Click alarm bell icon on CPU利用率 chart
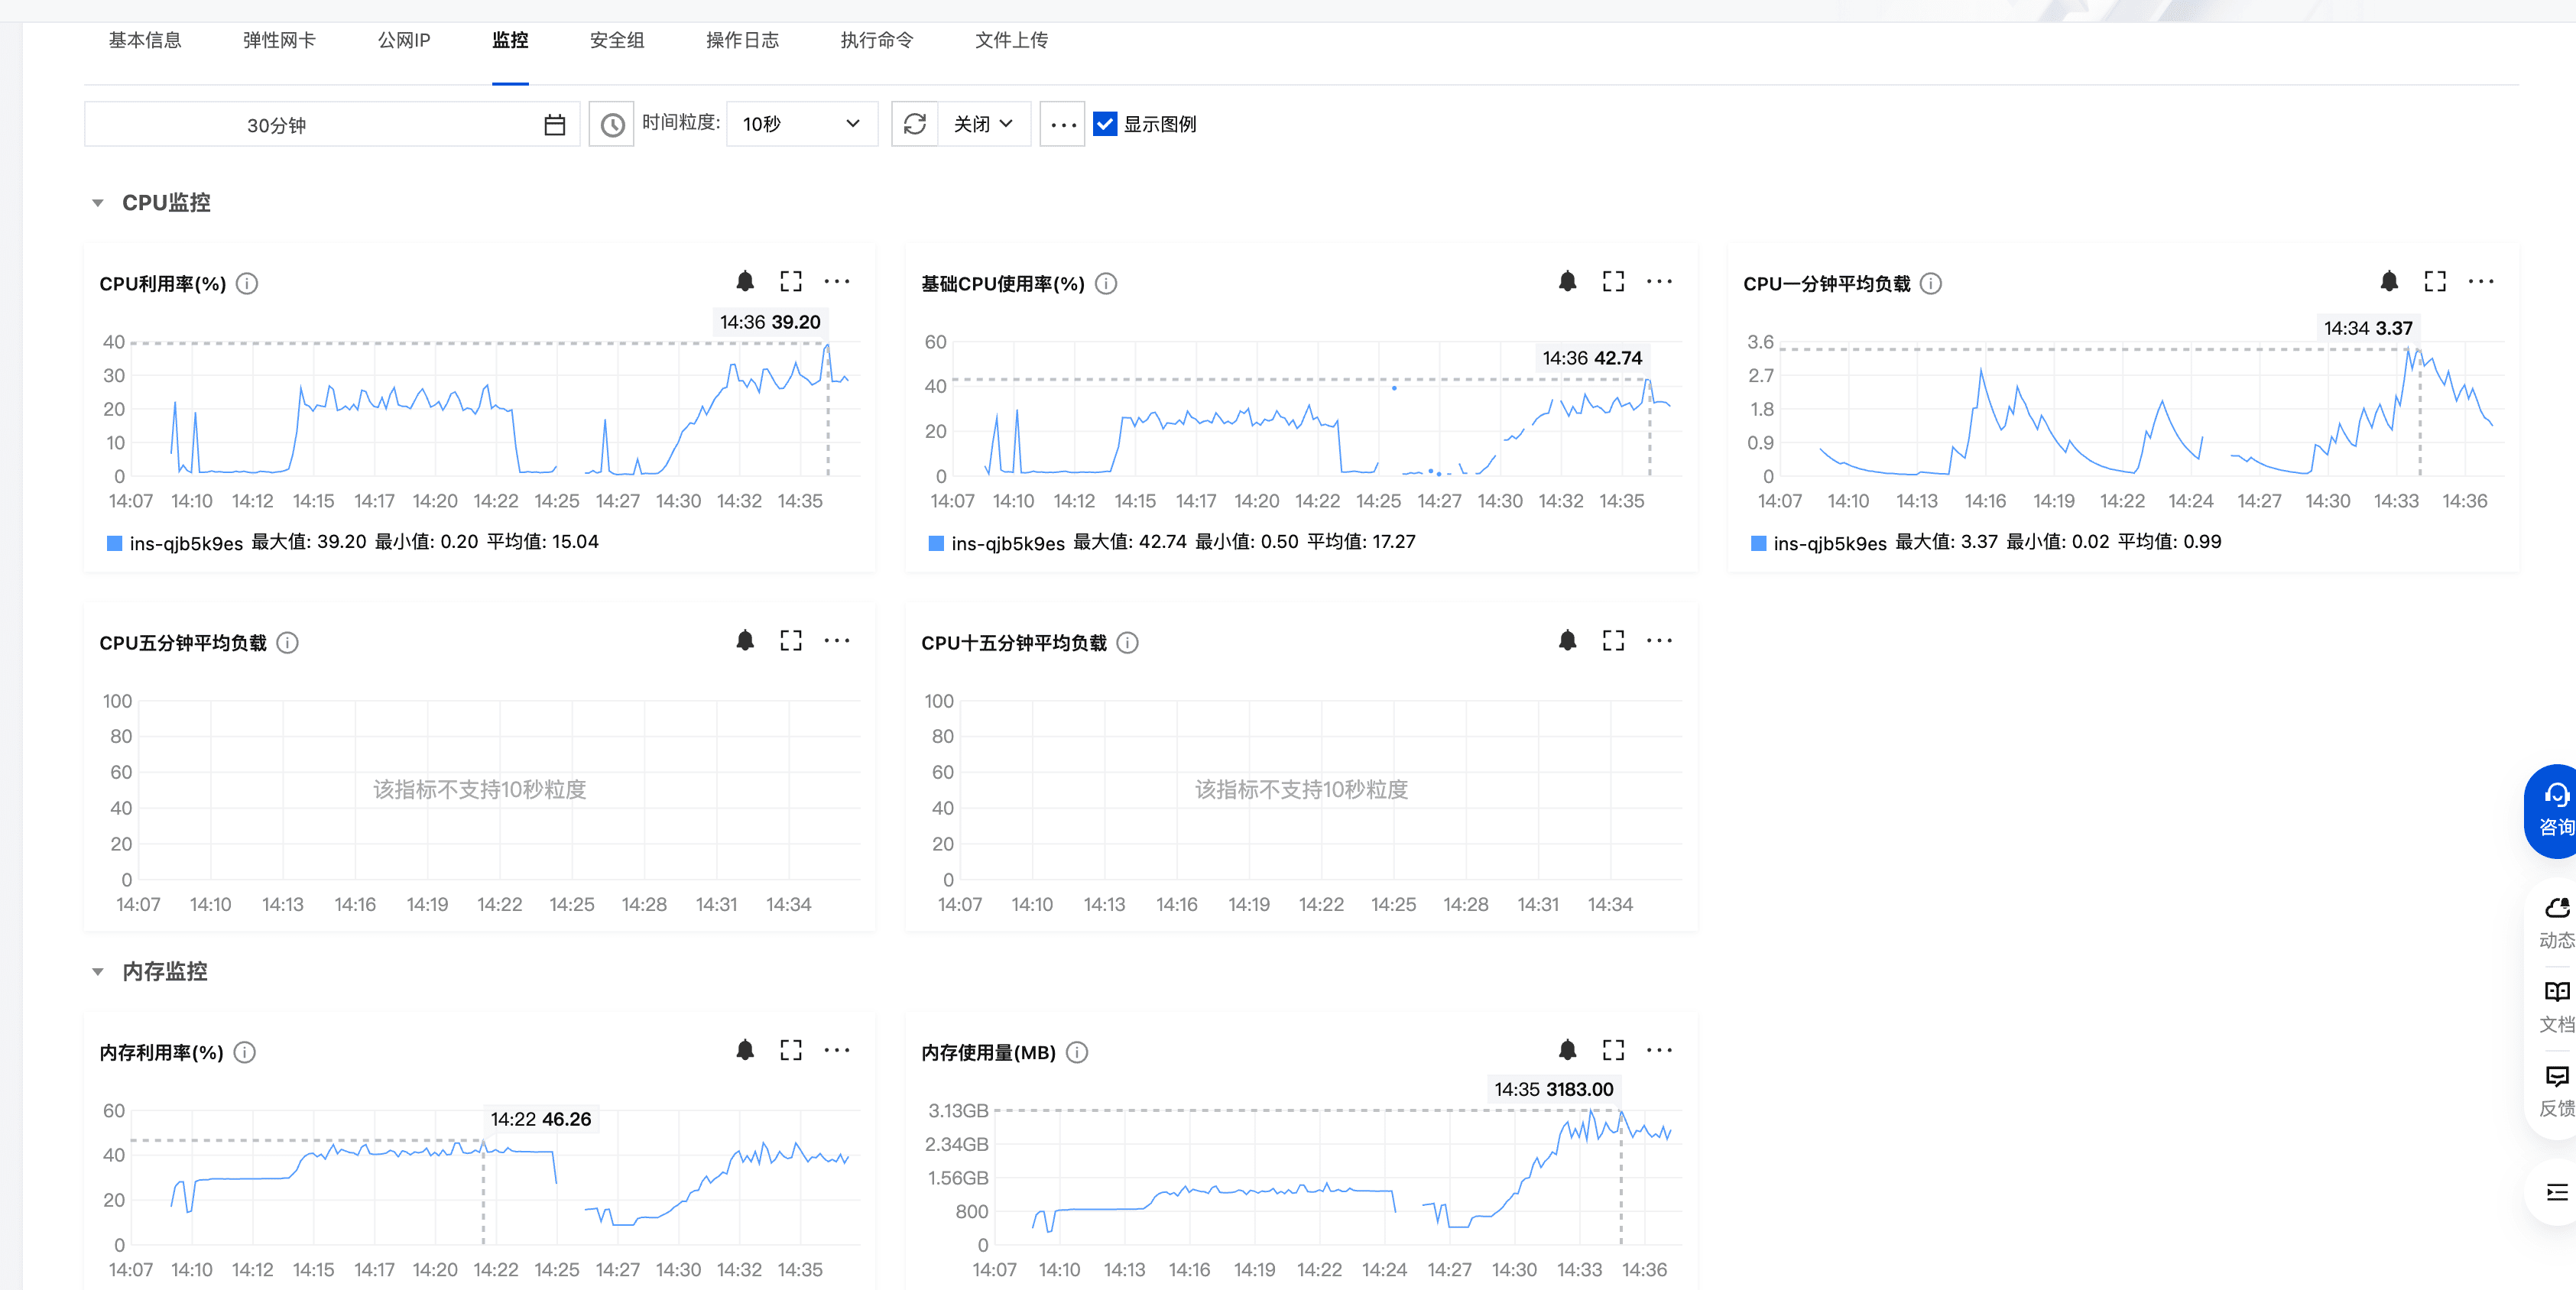This screenshot has height=1290, width=2576. coord(745,282)
